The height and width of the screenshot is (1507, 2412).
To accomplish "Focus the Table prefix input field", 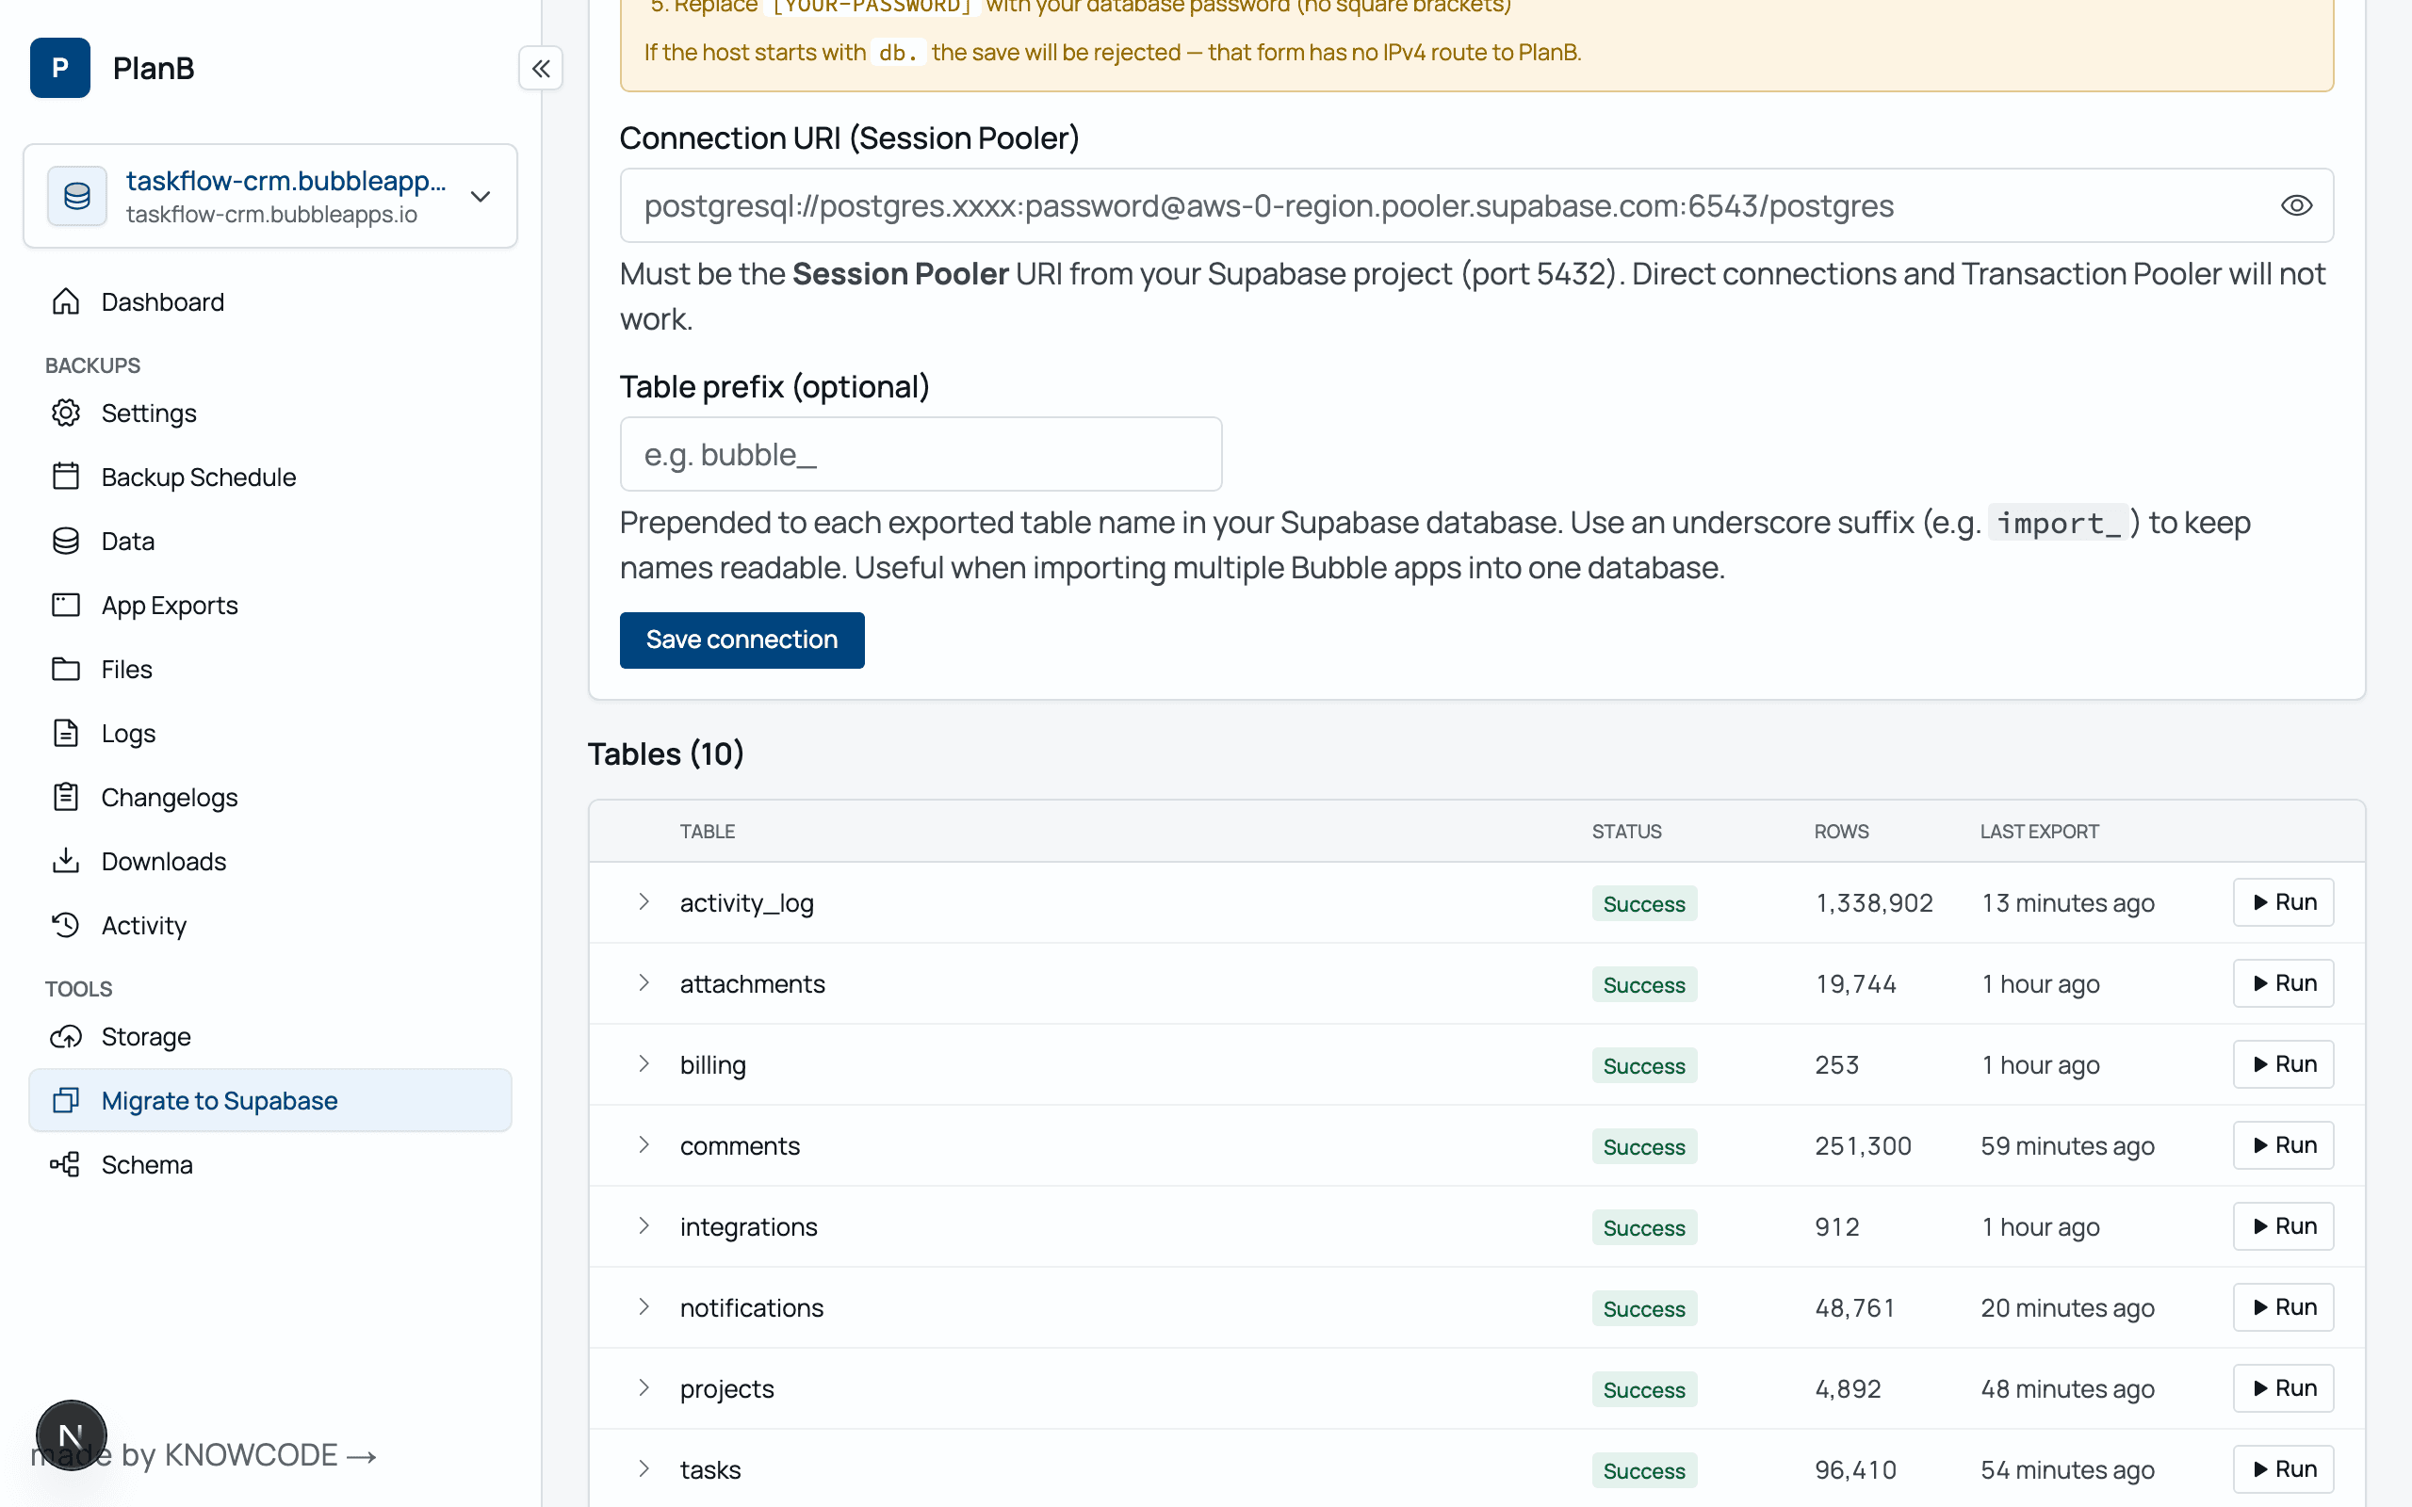I will (921, 453).
